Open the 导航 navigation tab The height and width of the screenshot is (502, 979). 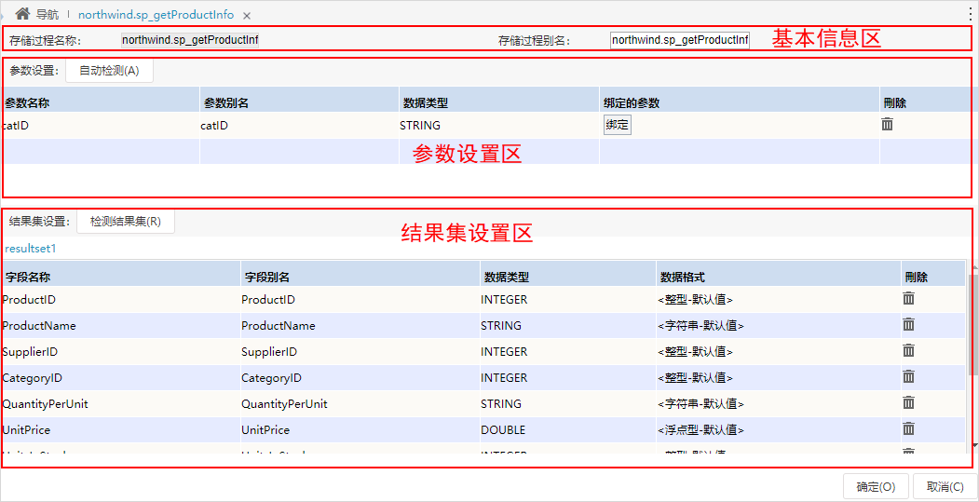pyautogui.click(x=48, y=14)
